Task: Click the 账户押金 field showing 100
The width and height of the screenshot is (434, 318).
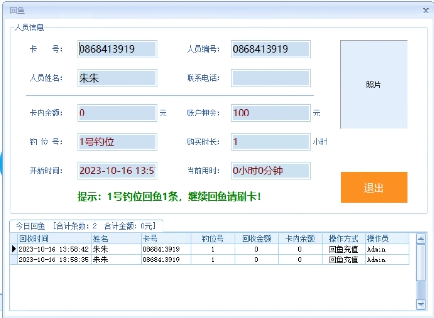Action: (271, 113)
